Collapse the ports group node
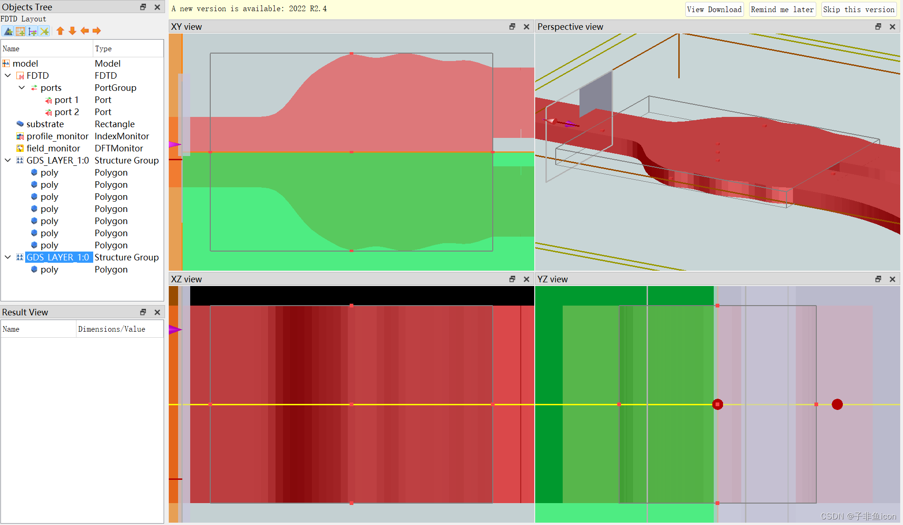 [x=21, y=88]
